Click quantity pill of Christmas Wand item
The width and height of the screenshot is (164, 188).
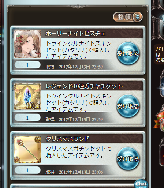coord(27,170)
